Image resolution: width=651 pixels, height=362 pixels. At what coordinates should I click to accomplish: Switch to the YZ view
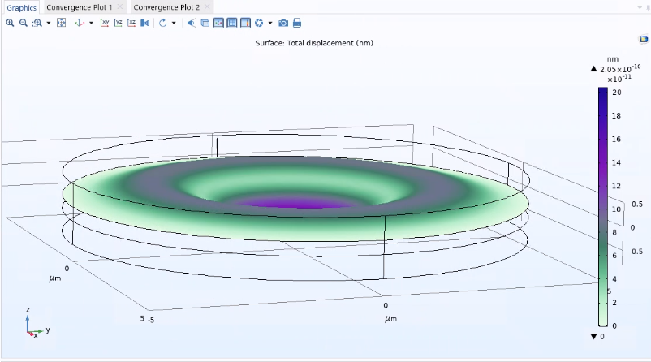click(118, 24)
